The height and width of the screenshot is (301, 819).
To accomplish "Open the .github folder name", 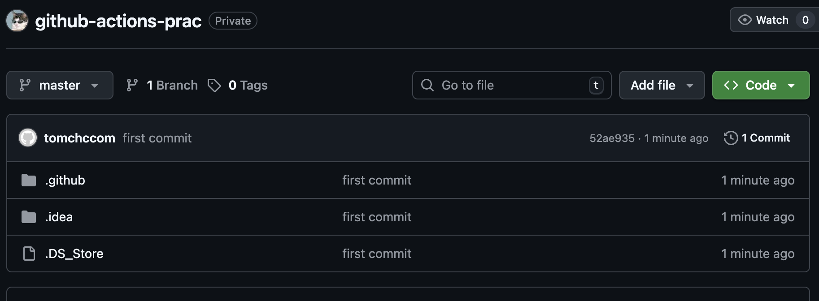I will click(65, 180).
